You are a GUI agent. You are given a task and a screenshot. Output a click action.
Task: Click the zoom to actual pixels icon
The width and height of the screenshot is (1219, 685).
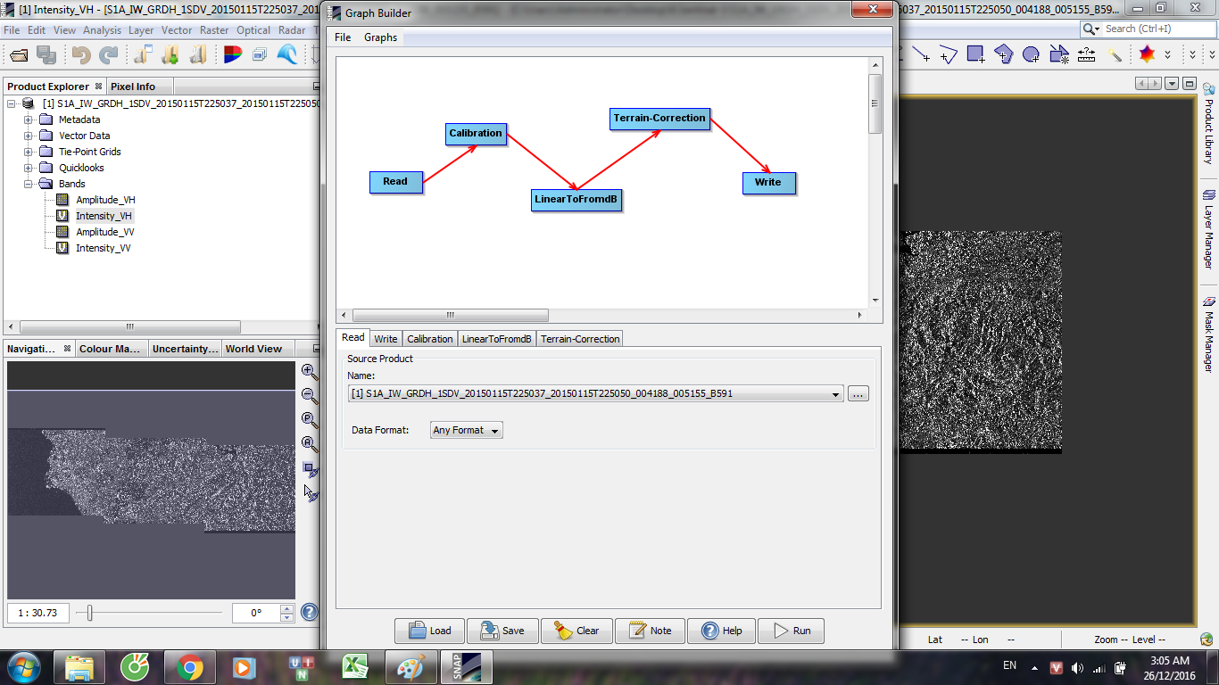[x=310, y=420]
